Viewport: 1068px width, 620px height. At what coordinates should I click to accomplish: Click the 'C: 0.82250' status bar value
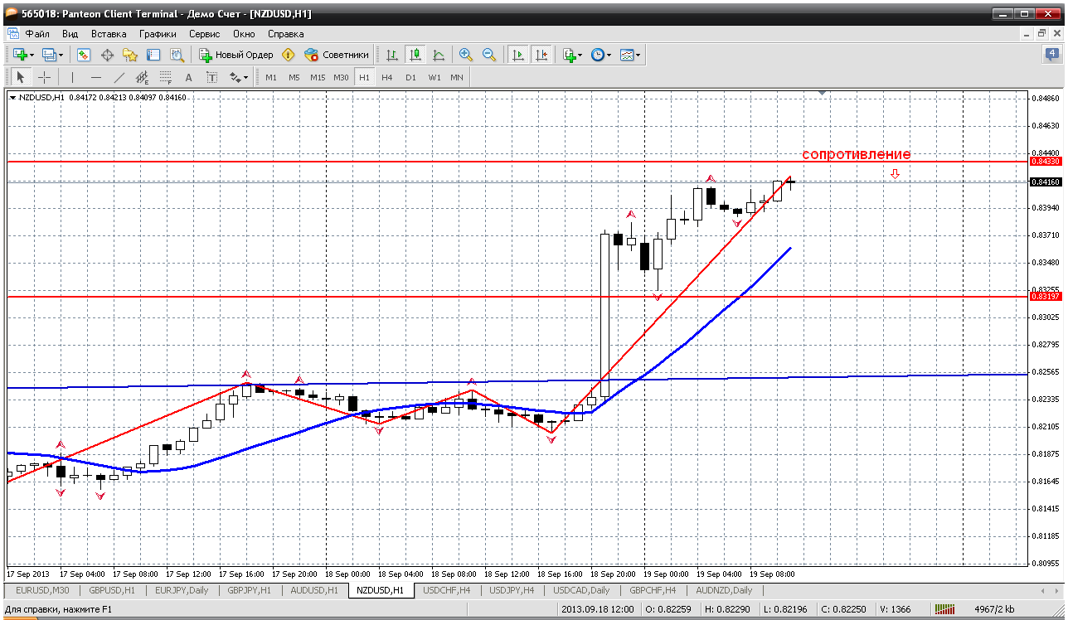pyautogui.click(x=844, y=609)
